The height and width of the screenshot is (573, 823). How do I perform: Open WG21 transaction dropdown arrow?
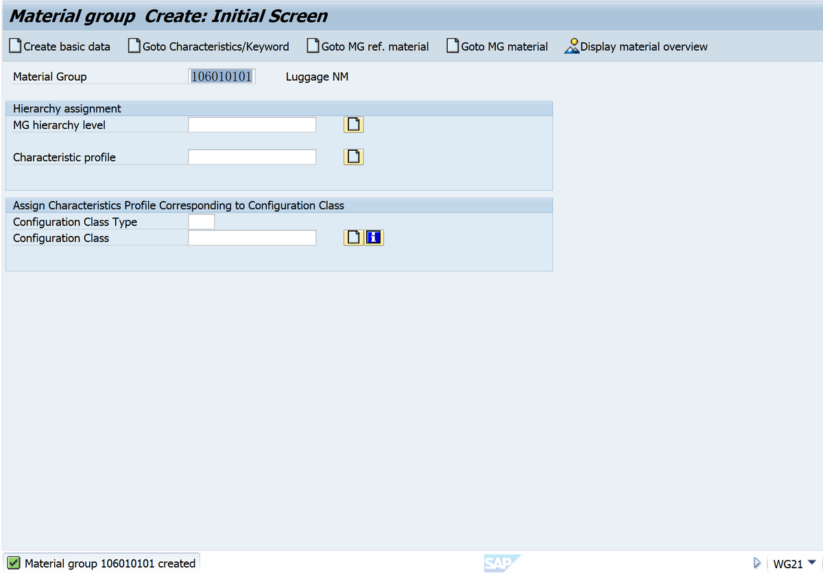click(812, 563)
